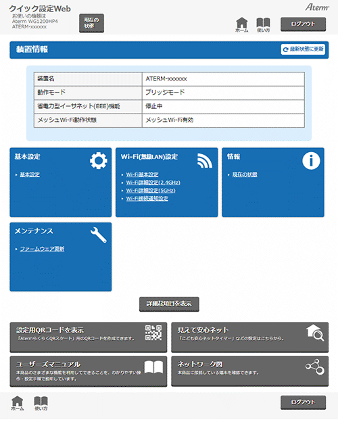Open the 見えて安心ネット tile
The width and height of the screenshot is (338, 424).
(250, 337)
